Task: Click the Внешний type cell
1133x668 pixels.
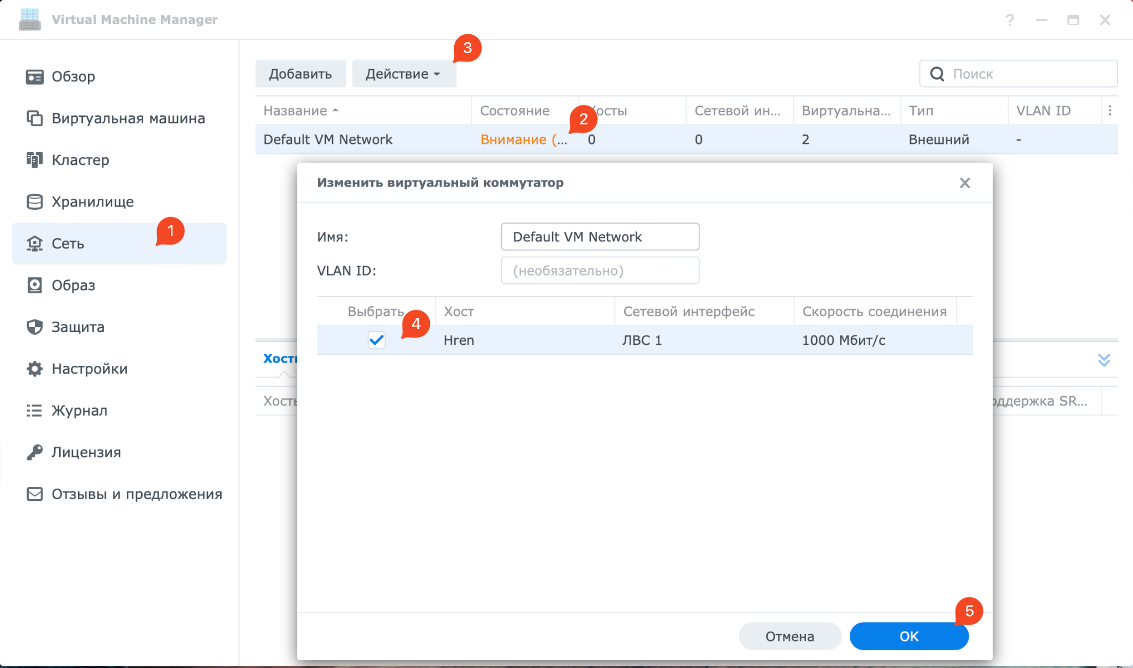Action: pos(939,139)
